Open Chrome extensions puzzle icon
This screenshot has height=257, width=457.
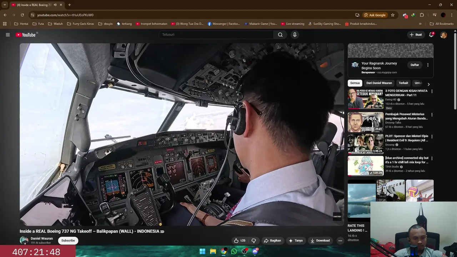click(x=422, y=15)
